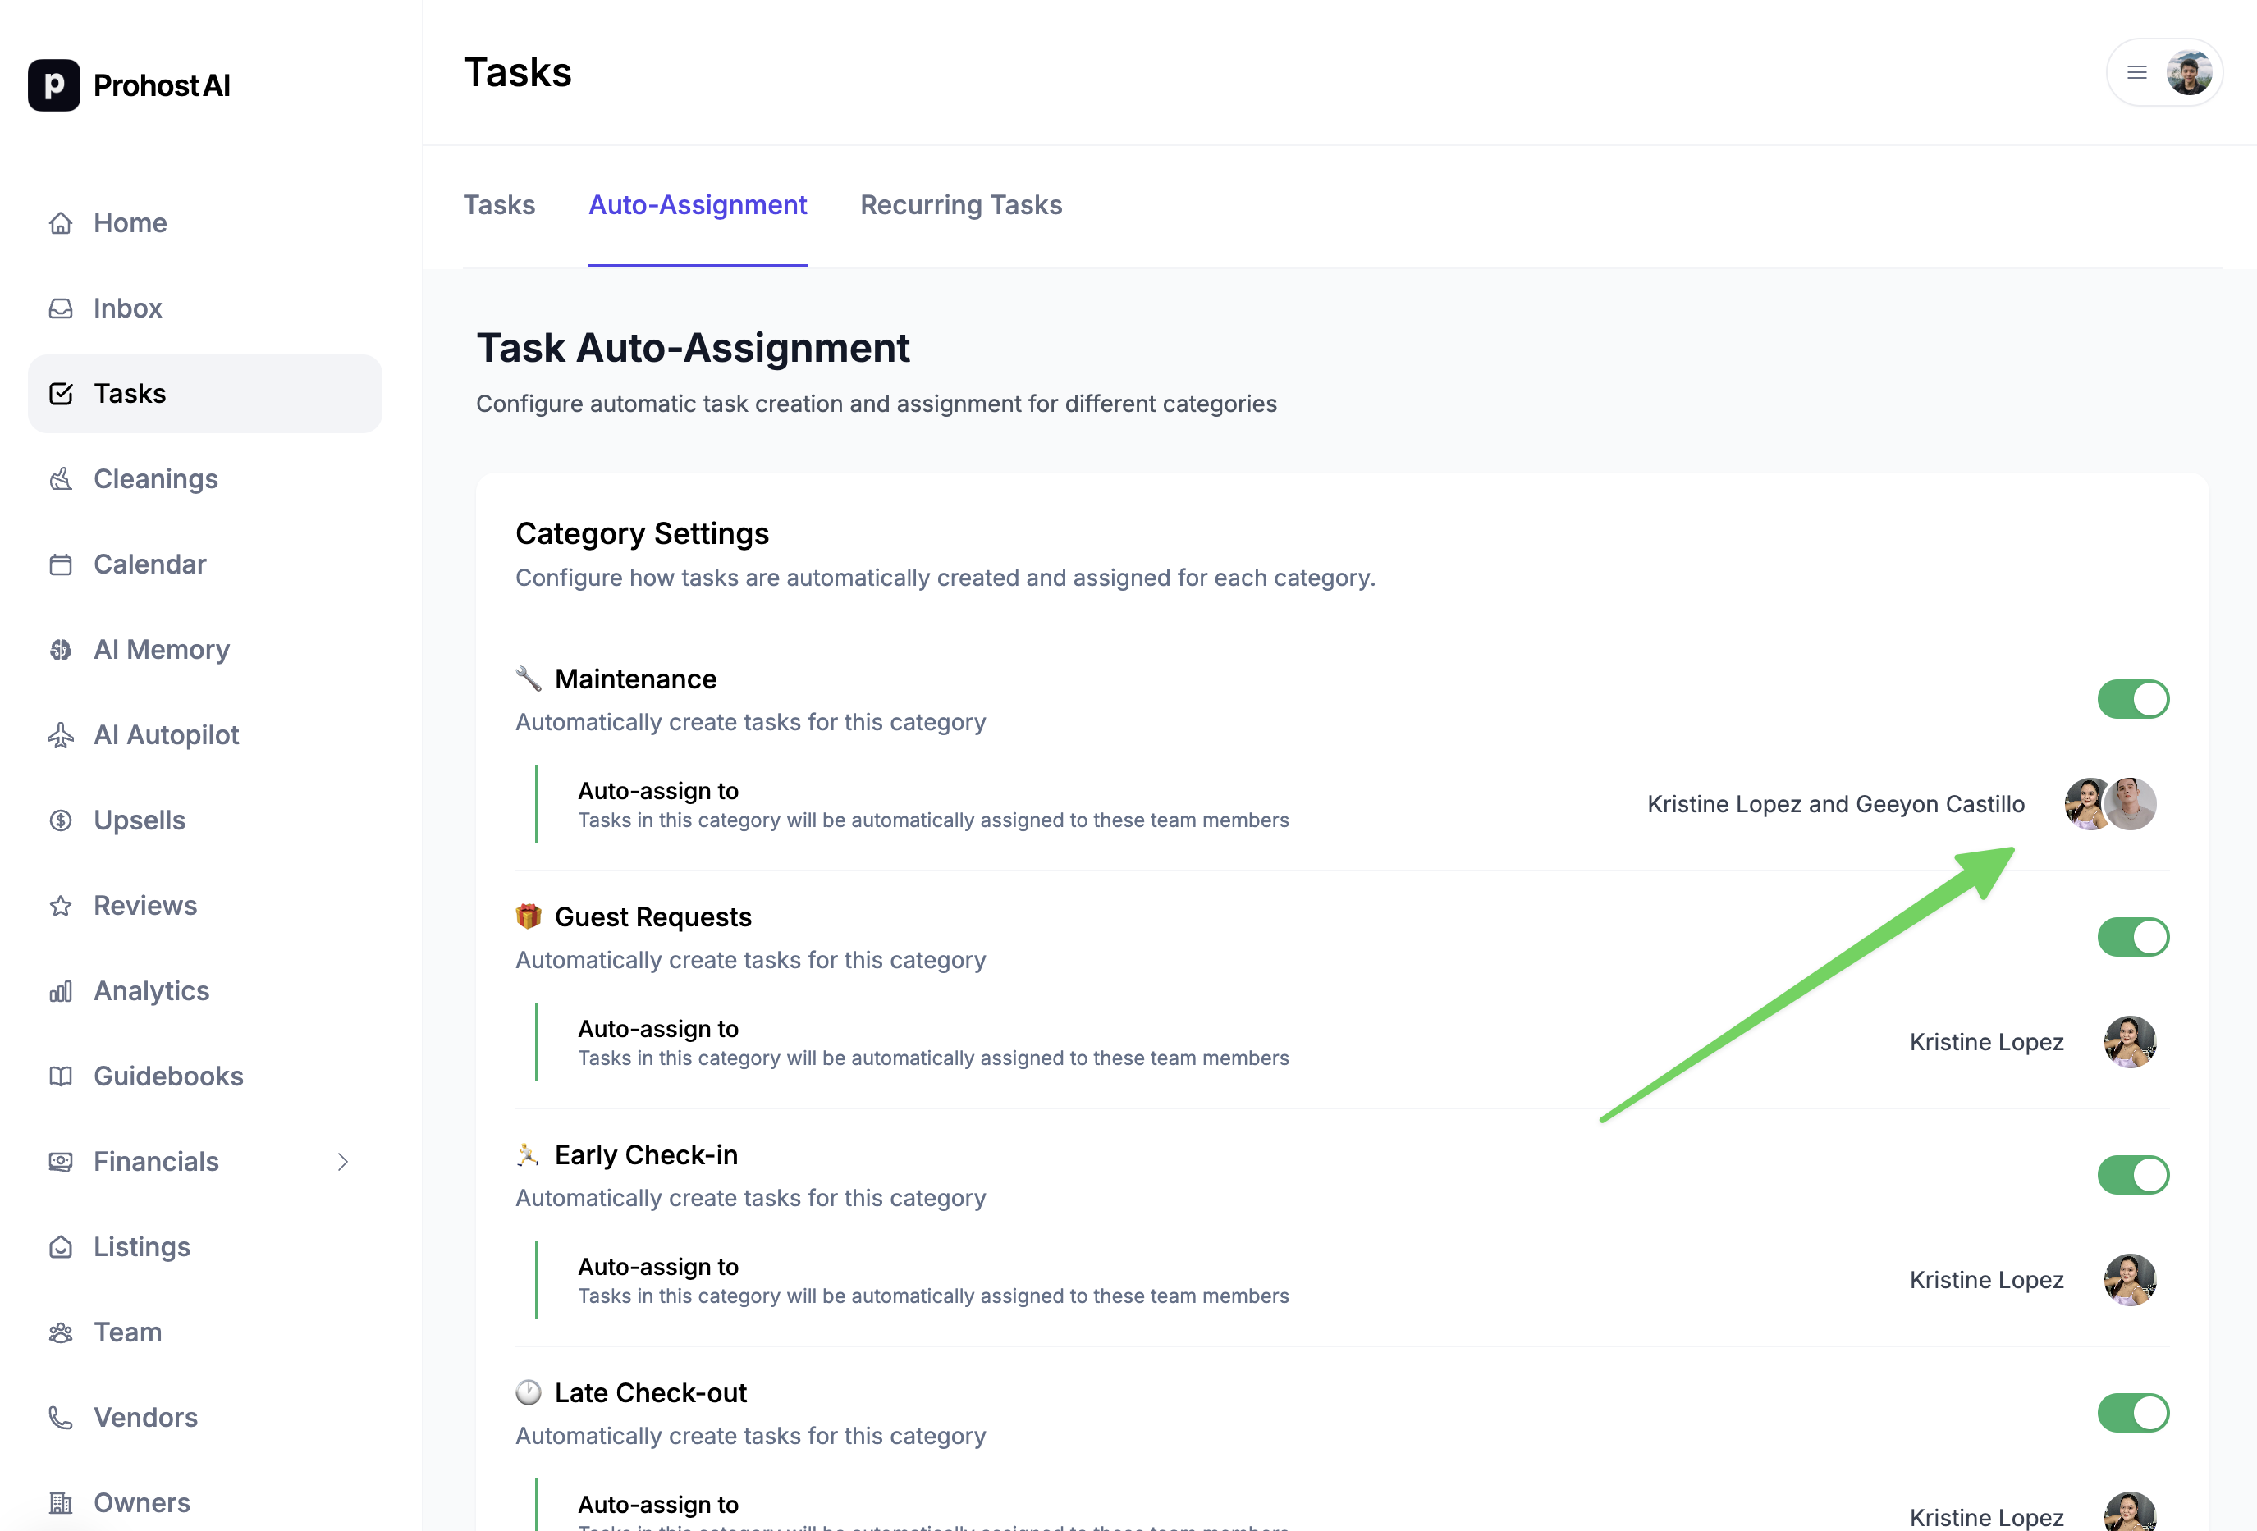Click Kristine Lopez avatar under Guest Requests
The image size is (2257, 1531).
tap(2129, 1042)
